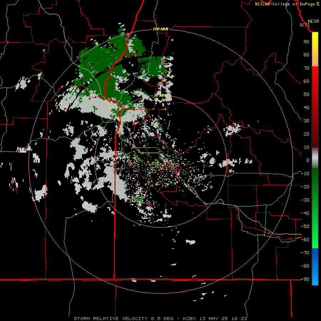Click the 90 value on velocity scale
The image size is (321, 321).
pyautogui.click(x=306, y=42)
